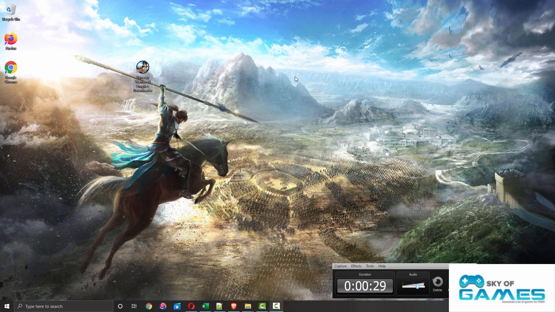Open Excel from the taskbar

pyautogui.click(x=205, y=306)
